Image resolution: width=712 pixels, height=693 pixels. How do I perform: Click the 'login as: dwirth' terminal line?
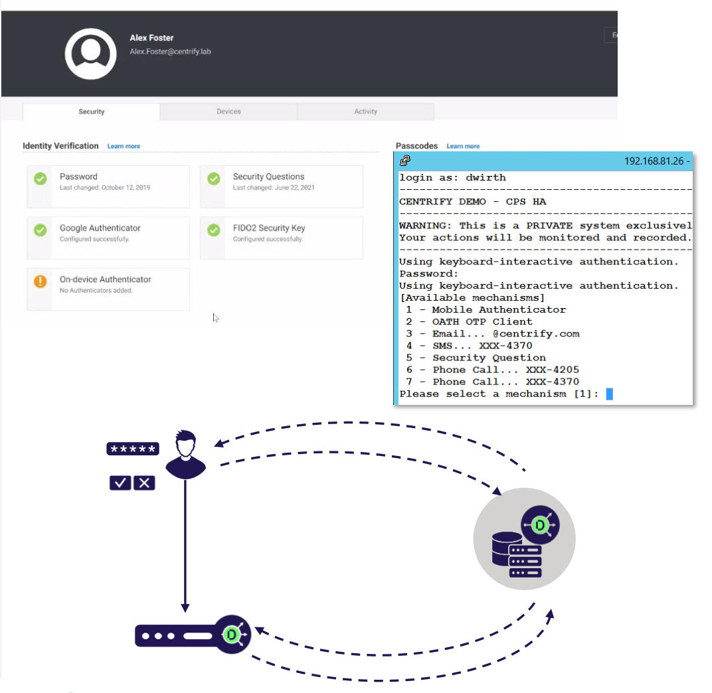pos(452,177)
